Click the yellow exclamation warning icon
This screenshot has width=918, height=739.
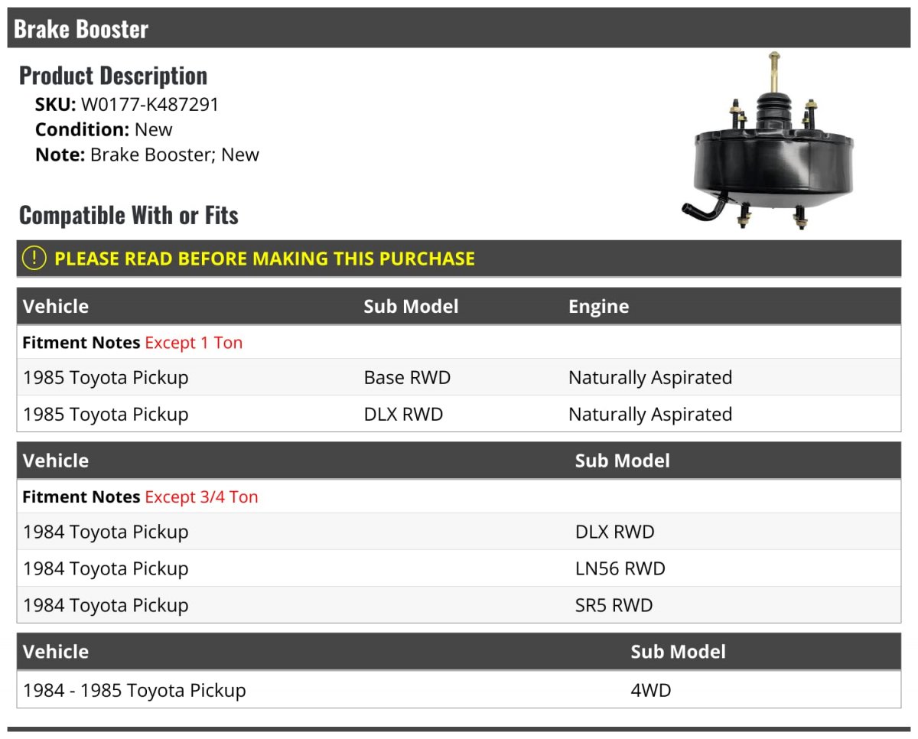tap(34, 259)
